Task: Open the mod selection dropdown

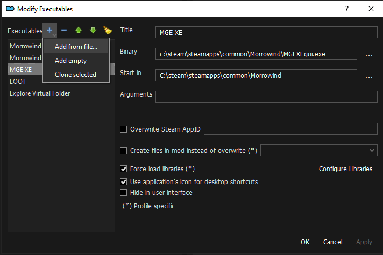Action: click(x=318, y=151)
